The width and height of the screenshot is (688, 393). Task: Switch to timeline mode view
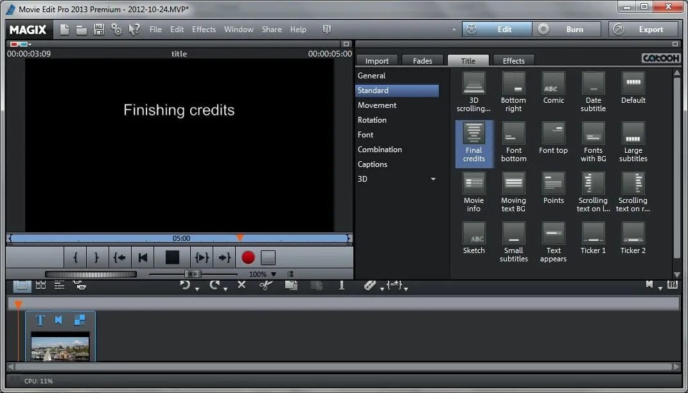(59, 284)
